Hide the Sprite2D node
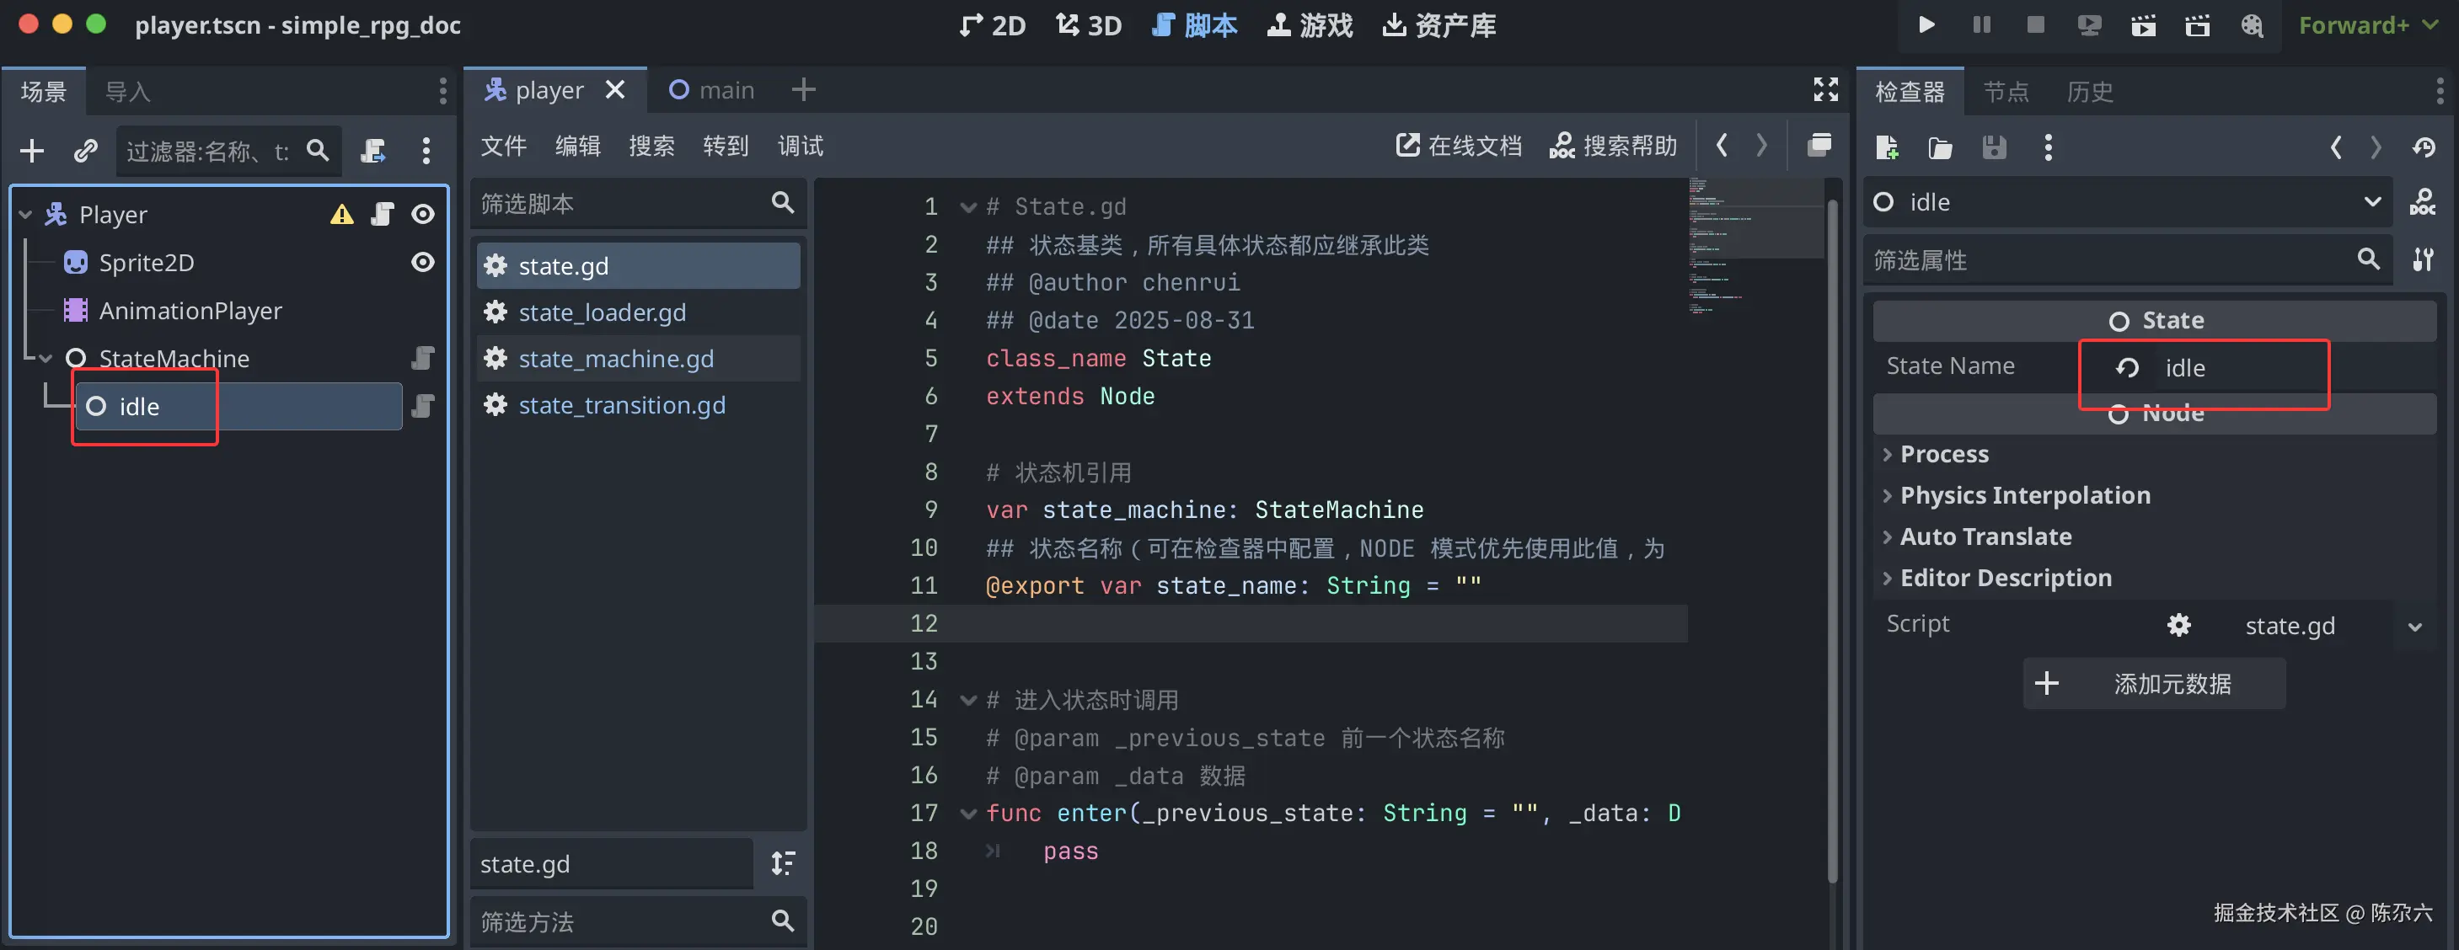 [x=423, y=262]
